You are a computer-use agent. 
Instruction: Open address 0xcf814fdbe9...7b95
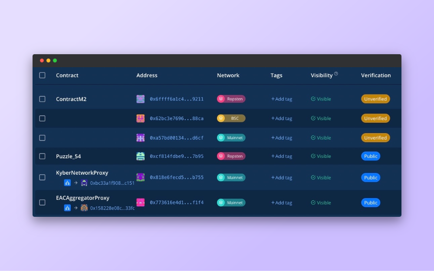point(177,156)
